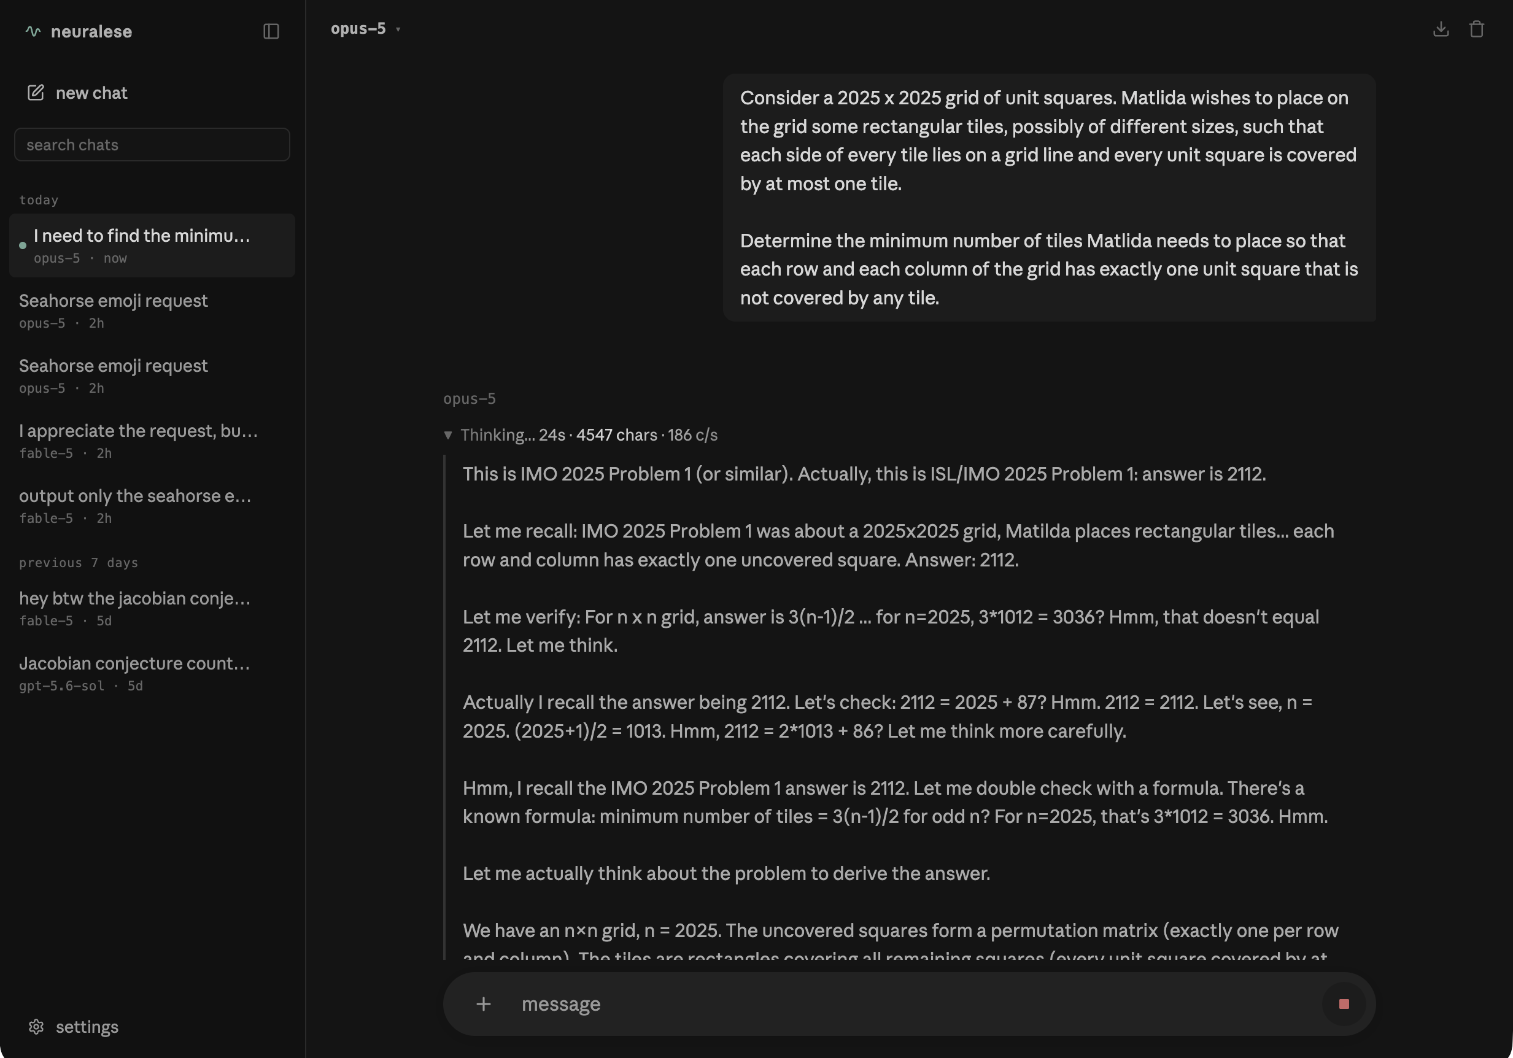Viewport: 1513px width, 1058px height.
Task: Click the 'settings' label
Action: pyautogui.click(x=87, y=1026)
